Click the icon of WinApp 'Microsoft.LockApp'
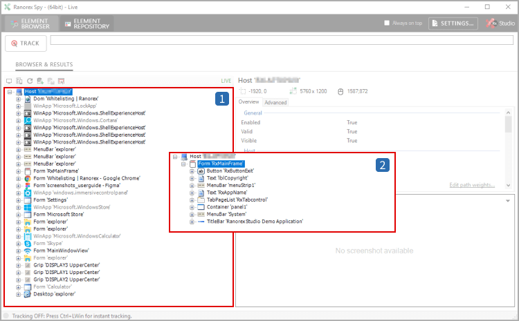This screenshot has height=321, width=519. point(28,106)
